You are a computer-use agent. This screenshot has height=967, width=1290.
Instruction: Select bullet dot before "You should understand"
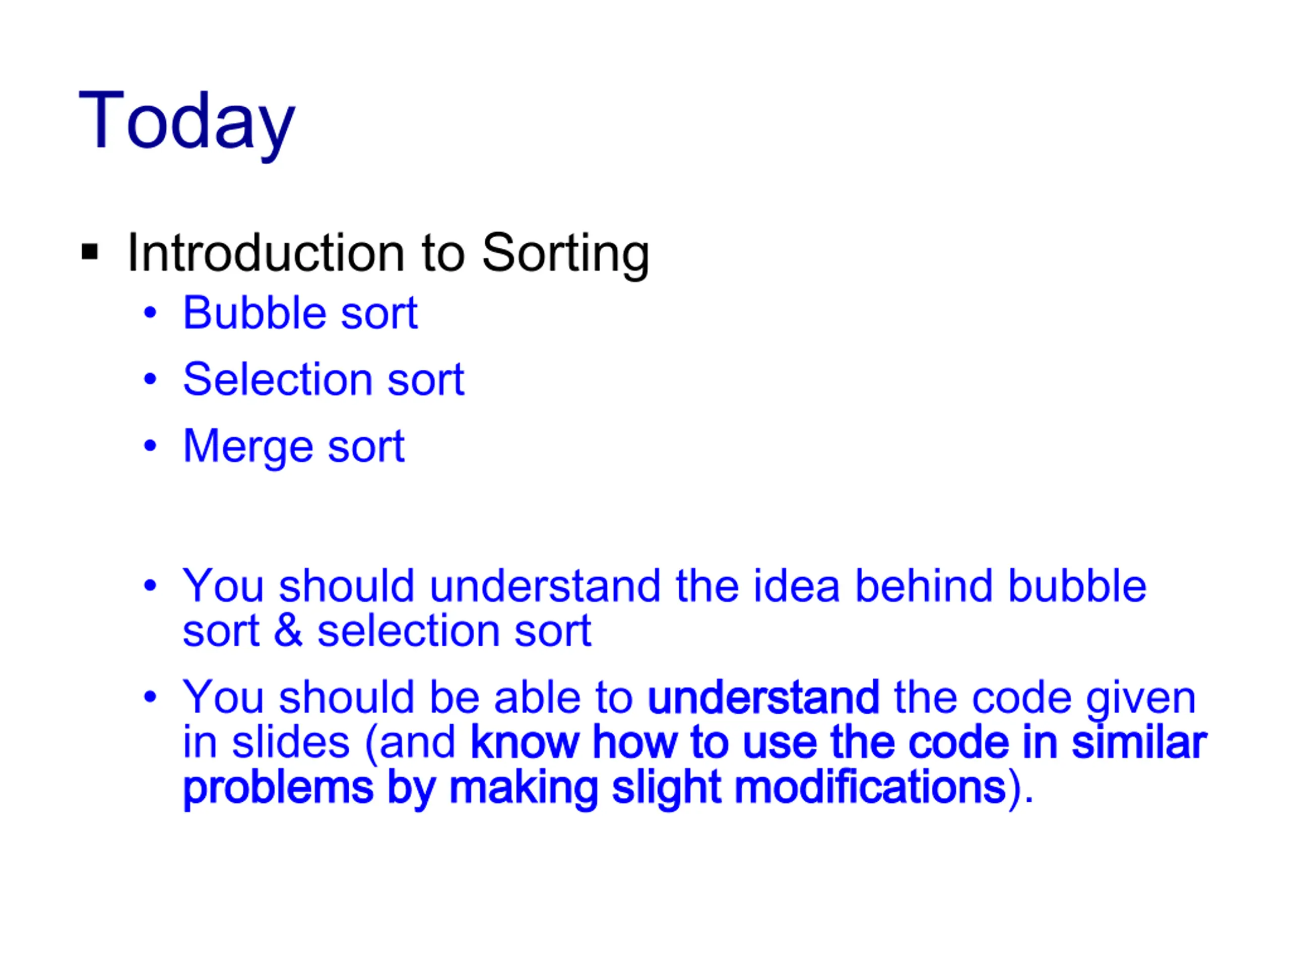pyautogui.click(x=151, y=585)
